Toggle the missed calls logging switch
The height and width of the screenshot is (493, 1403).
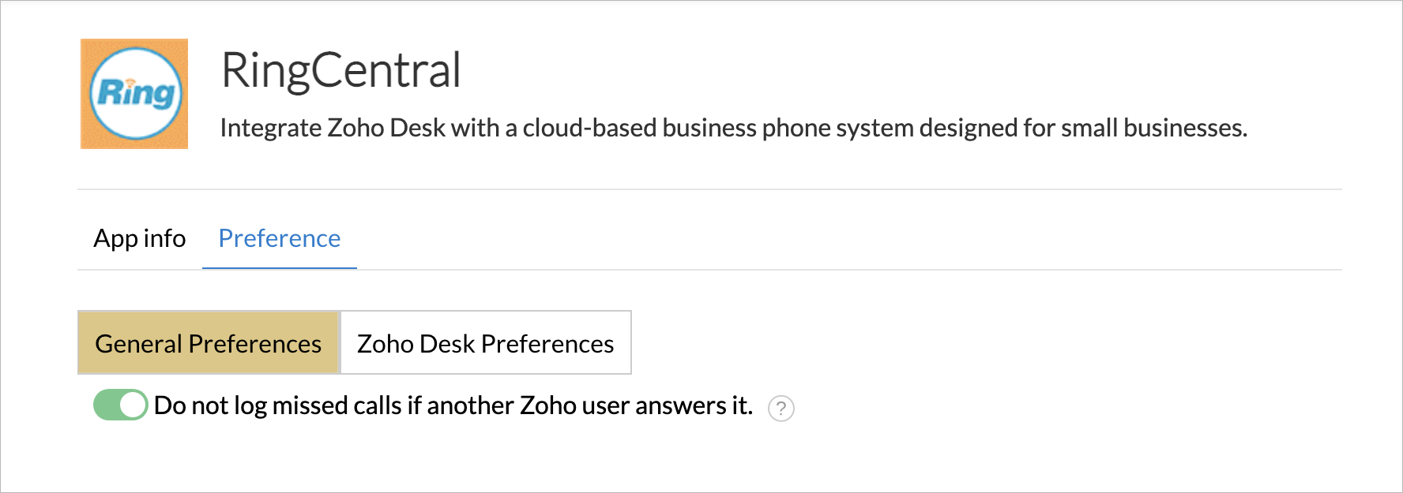(x=121, y=405)
